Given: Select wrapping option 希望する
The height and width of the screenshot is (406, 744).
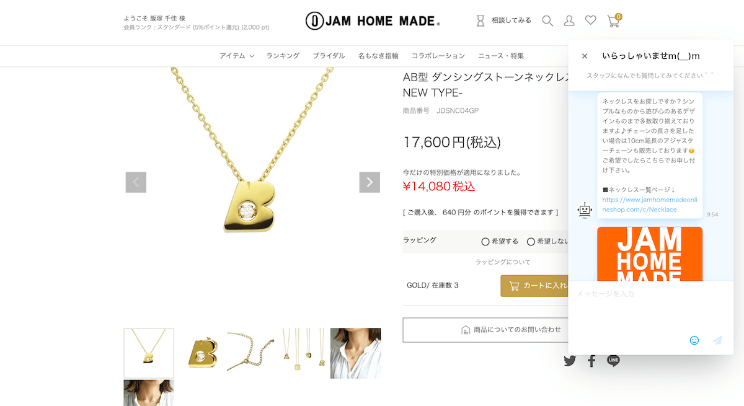Looking at the screenshot, I should [x=500, y=242].
